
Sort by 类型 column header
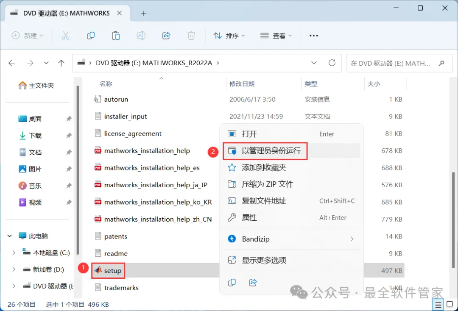coord(311,84)
